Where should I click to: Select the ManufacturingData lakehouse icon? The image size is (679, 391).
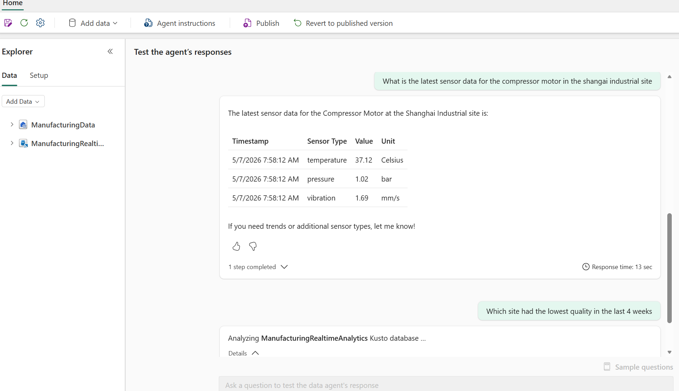pos(23,125)
